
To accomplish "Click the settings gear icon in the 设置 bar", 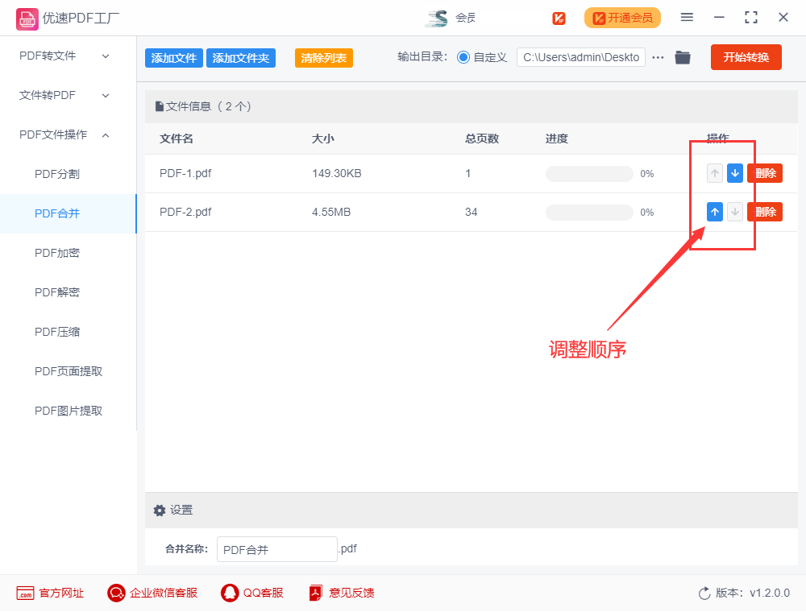I will coord(160,510).
